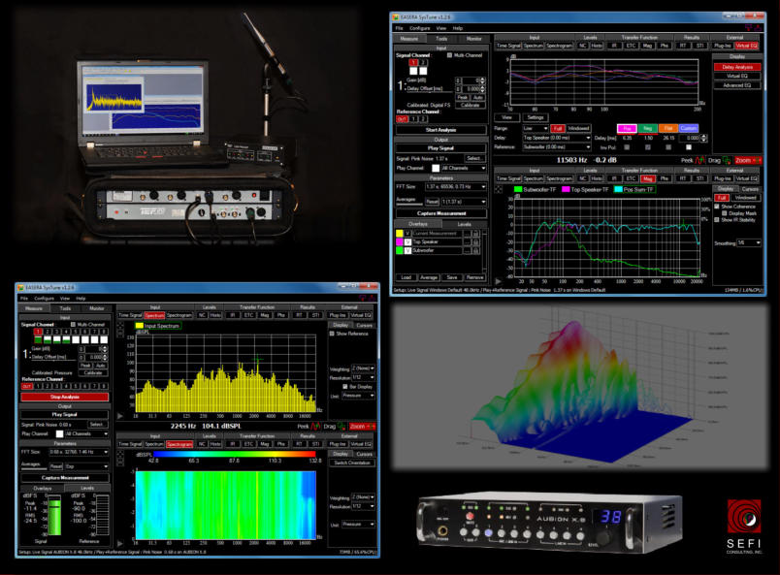780x575 pixels.
Task: Click the cyan Pos Sum-TF legend swatch
Action: (x=618, y=189)
